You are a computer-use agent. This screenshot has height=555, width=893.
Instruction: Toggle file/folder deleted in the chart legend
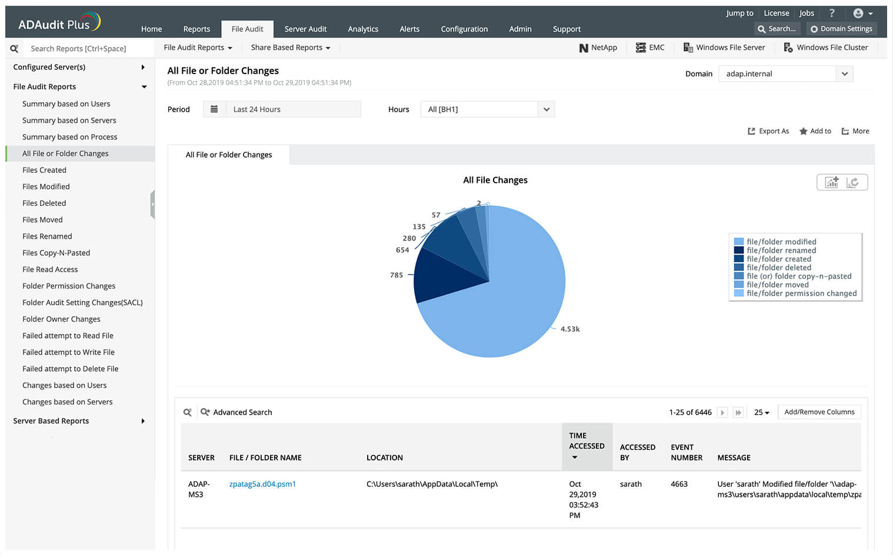point(778,268)
